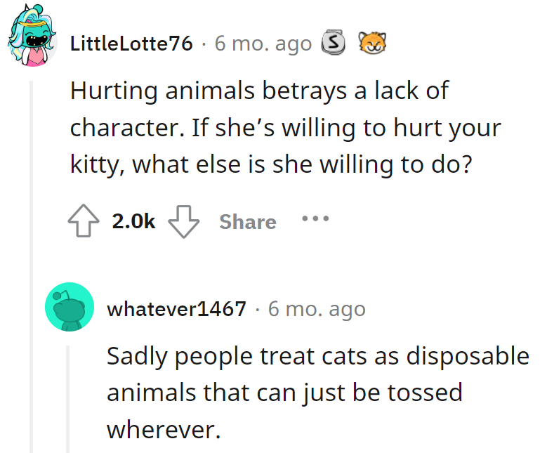Share LittleLotte76's comment

248,222
